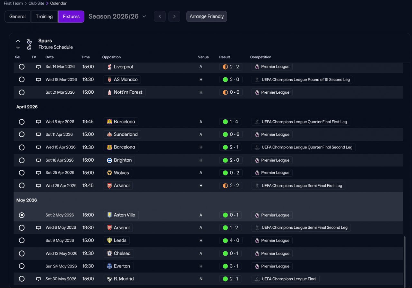Expand next team with down chevron
412x288 pixels.
pyautogui.click(x=18, y=48)
